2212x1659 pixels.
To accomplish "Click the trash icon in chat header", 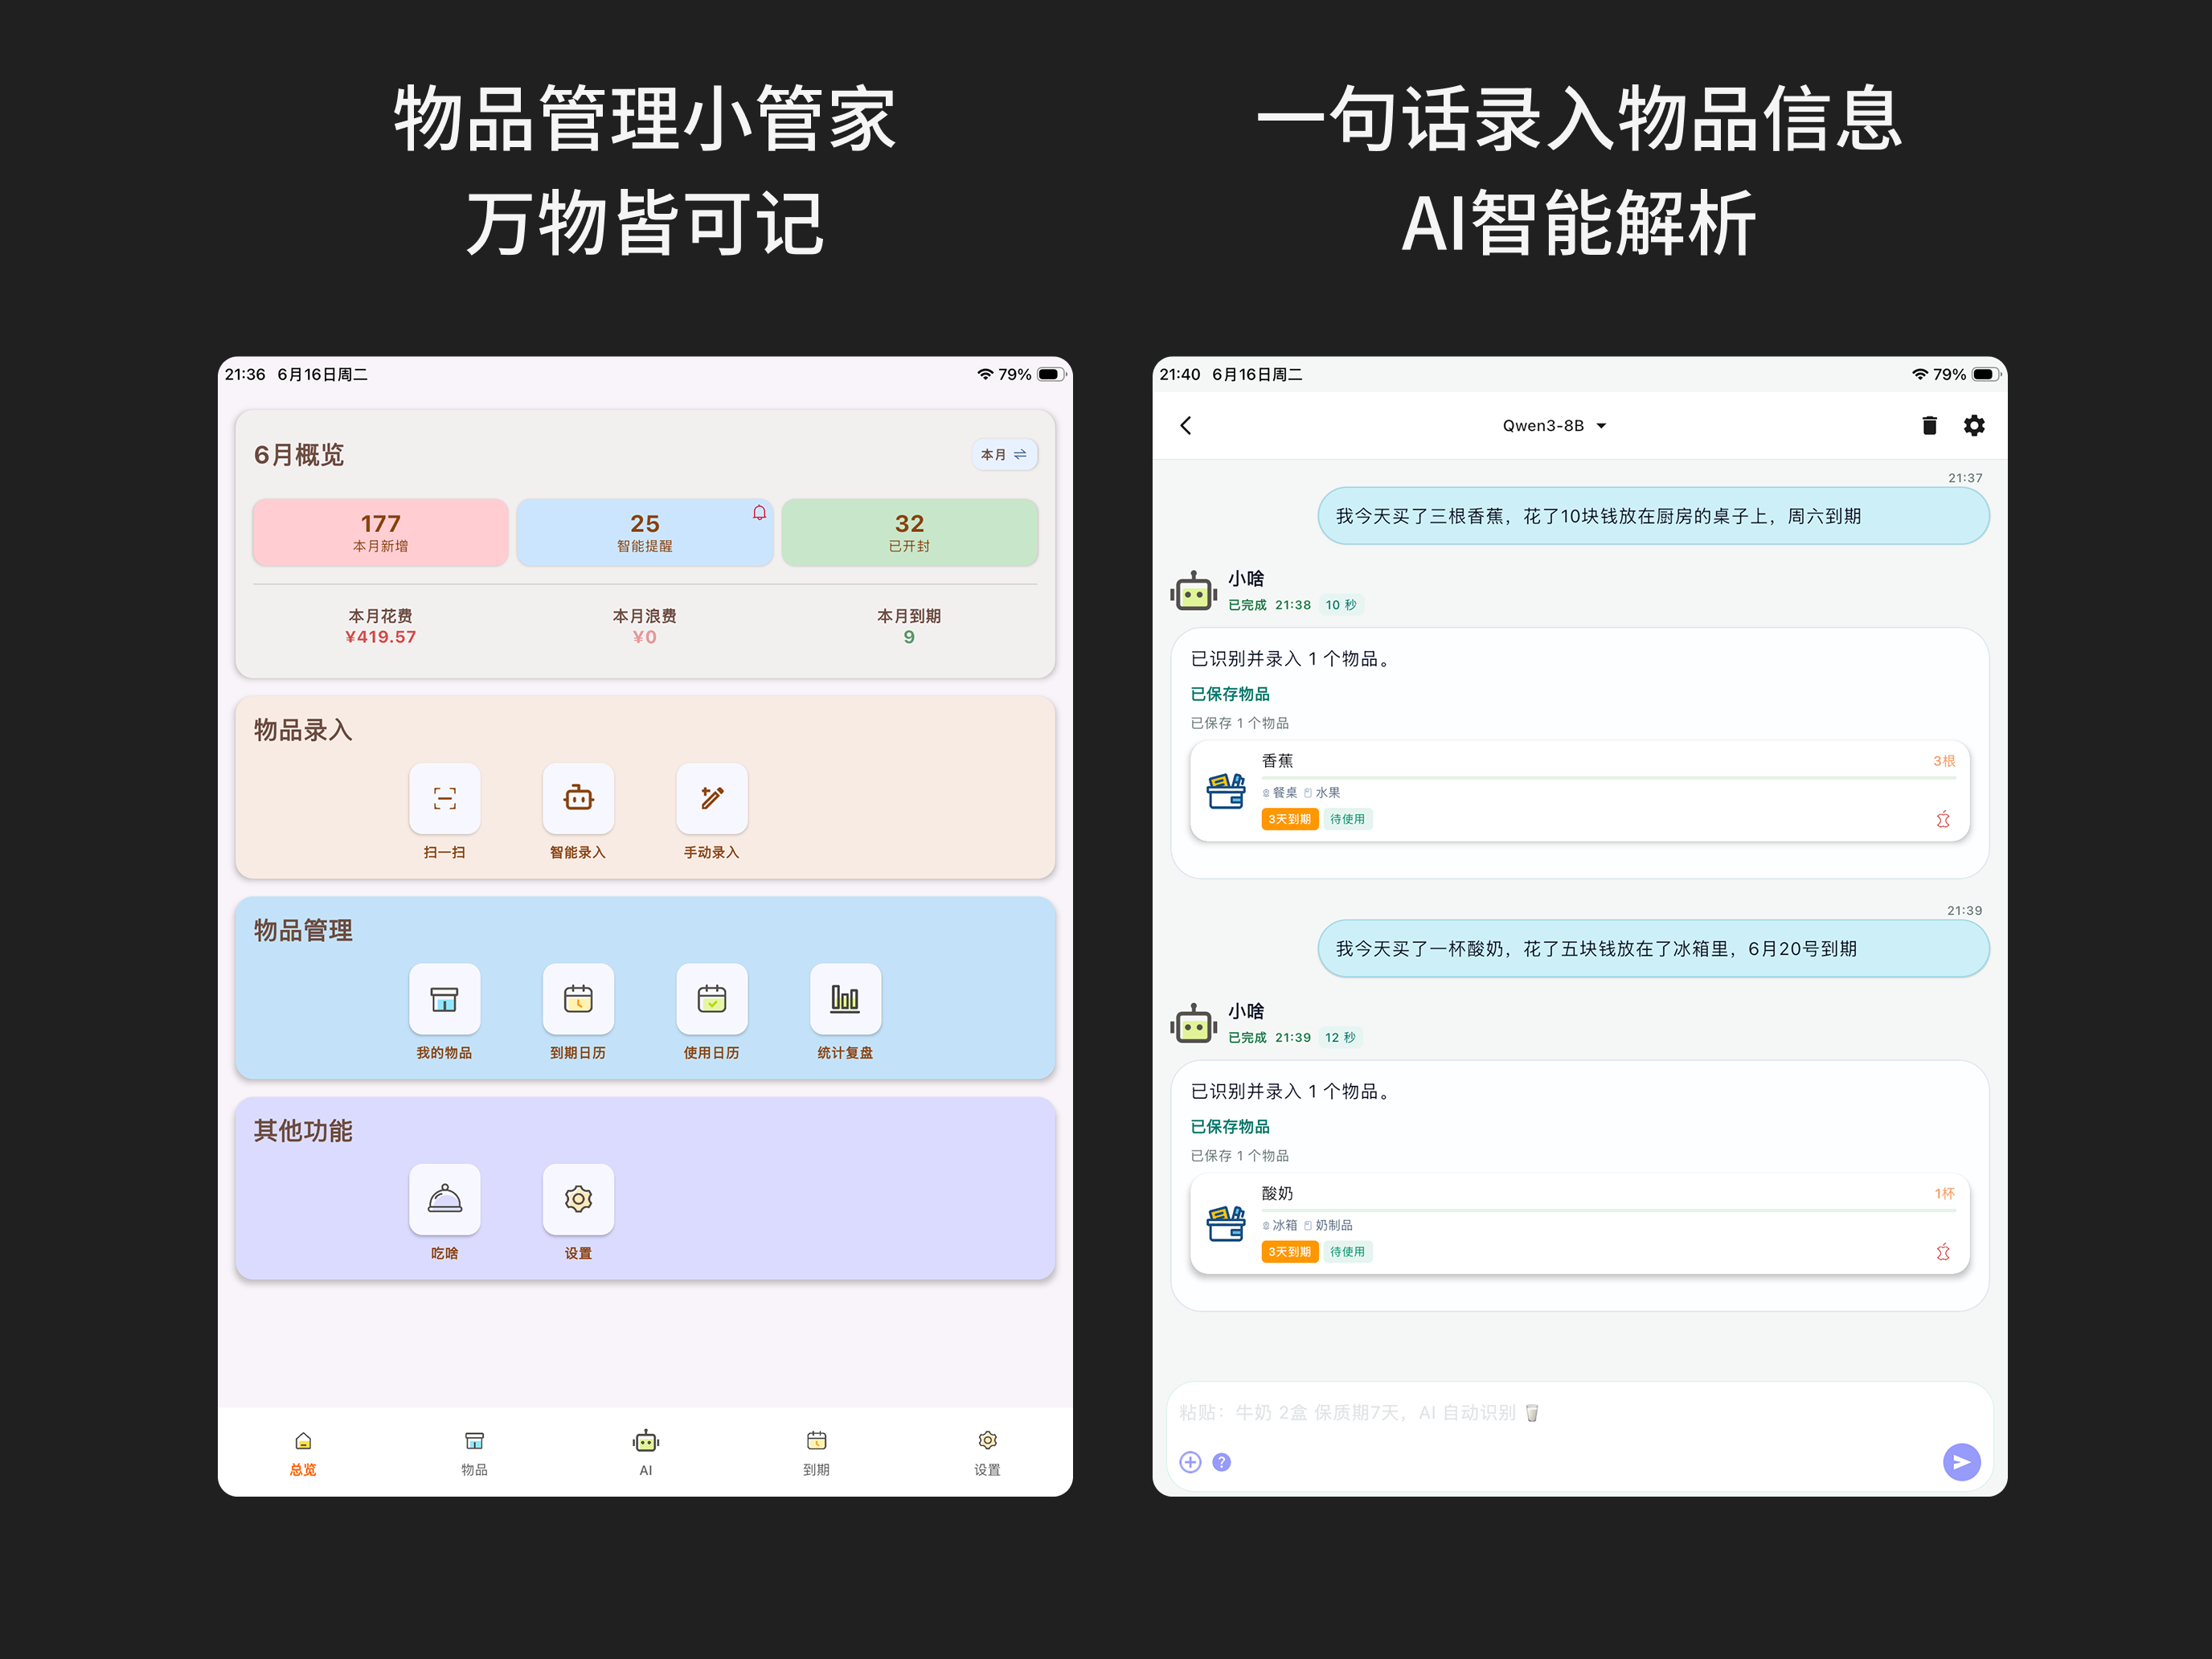I will (x=1929, y=426).
